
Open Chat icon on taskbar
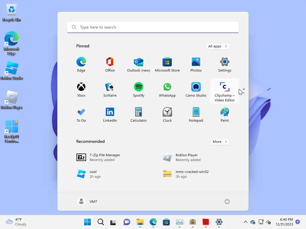pos(127,222)
